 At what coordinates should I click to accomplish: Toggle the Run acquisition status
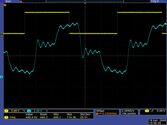coord(9,1)
